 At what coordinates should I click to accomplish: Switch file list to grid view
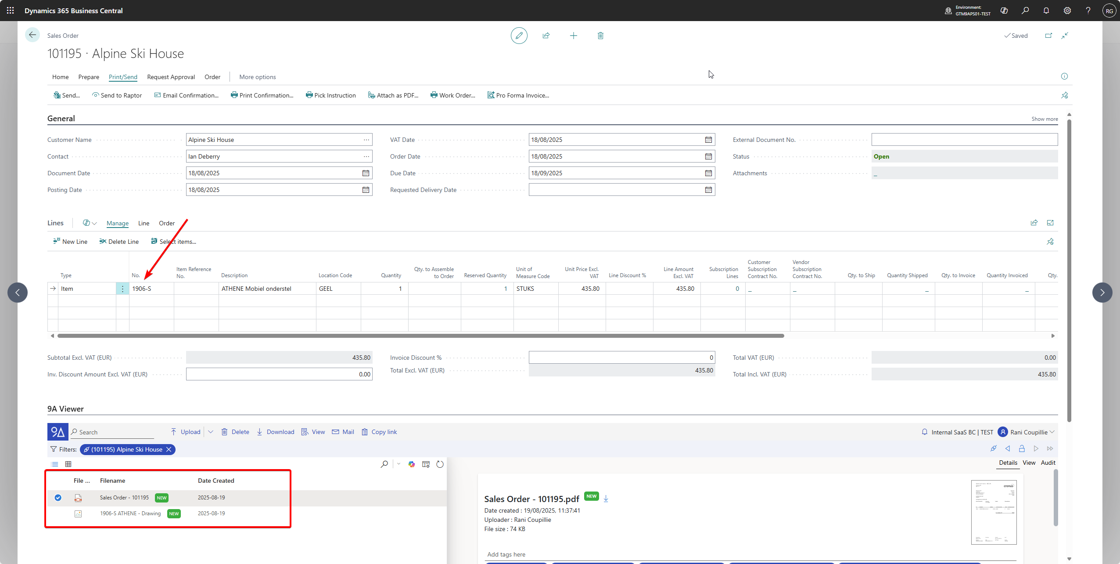68,464
